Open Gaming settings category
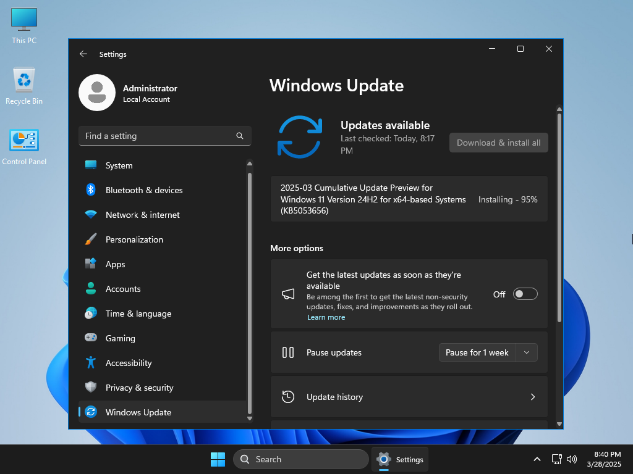Image resolution: width=633 pixels, height=474 pixels. click(163, 338)
